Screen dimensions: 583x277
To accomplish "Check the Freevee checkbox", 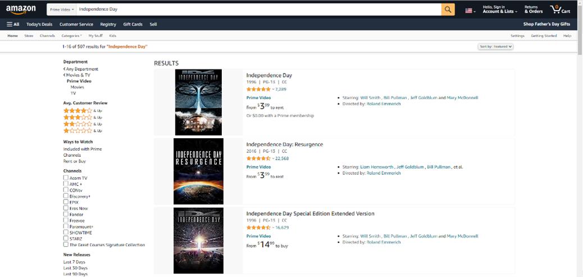I will [x=66, y=220].
